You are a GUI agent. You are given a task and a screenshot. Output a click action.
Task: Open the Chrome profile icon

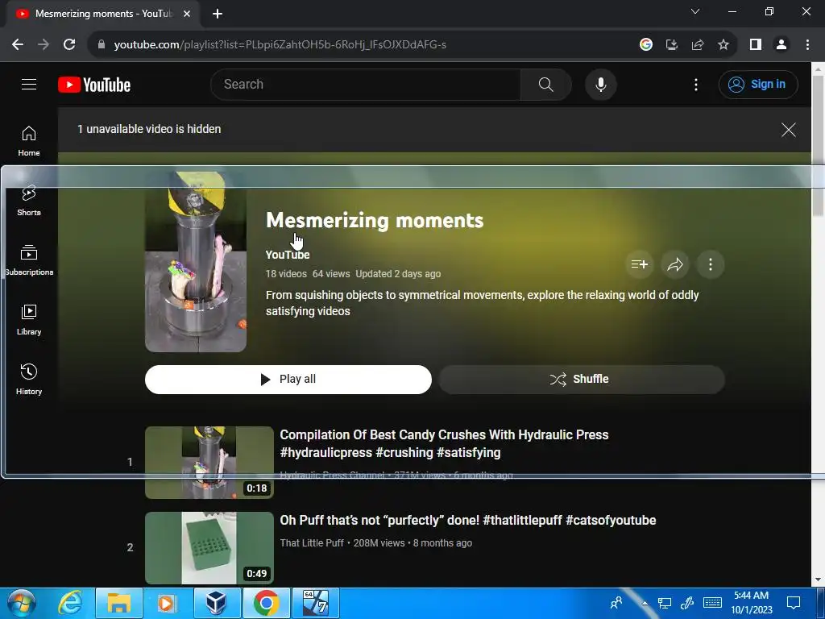(781, 45)
